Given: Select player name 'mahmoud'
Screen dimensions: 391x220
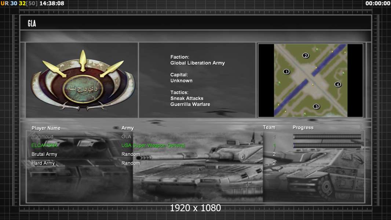Looking at the screenshot, I should pyautogui.click(x=43, y=136).
